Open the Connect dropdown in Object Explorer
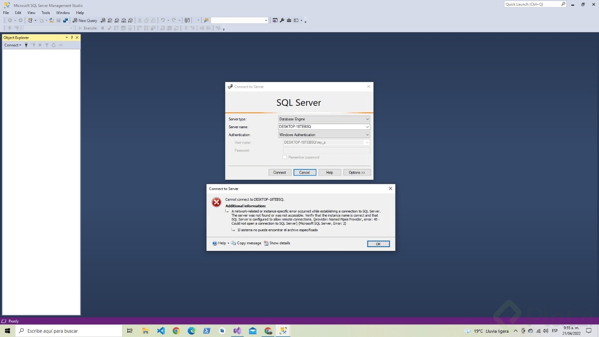The height and width of the screenshot is (337, 599). (13, 45)
